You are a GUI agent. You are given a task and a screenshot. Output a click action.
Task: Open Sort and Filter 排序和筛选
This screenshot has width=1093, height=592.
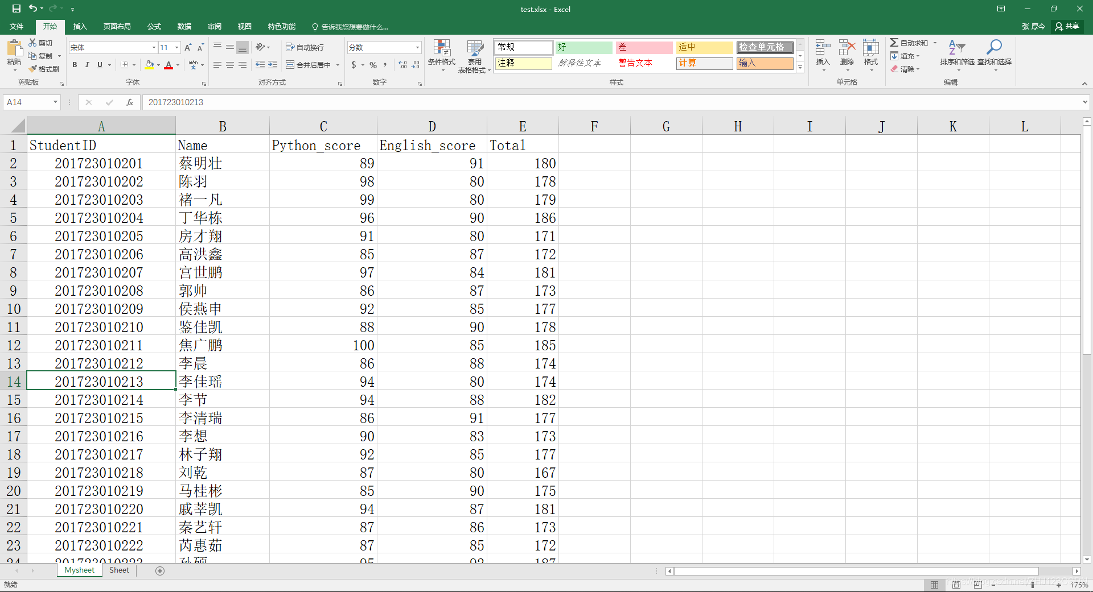tap(957, 55)
